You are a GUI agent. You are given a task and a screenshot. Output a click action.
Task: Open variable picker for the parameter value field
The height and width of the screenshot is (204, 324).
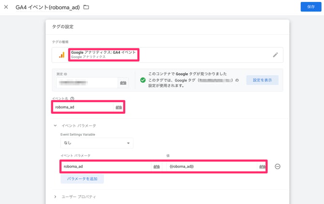click(262, 167)
